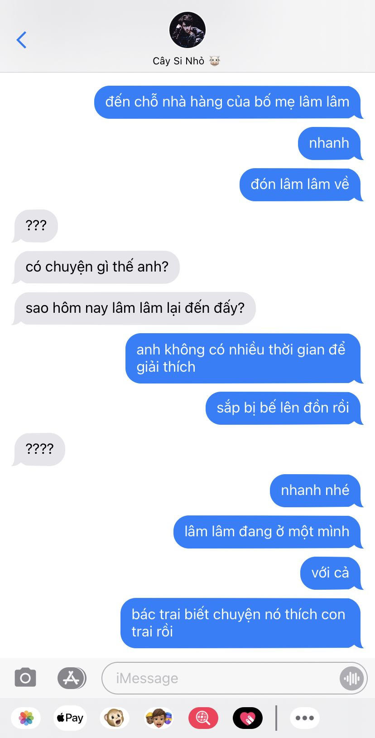Open the Photos app icon in the app strip
Image resolution: width=375 pixels, height=738 pixels.
click(x=26, y=718)
